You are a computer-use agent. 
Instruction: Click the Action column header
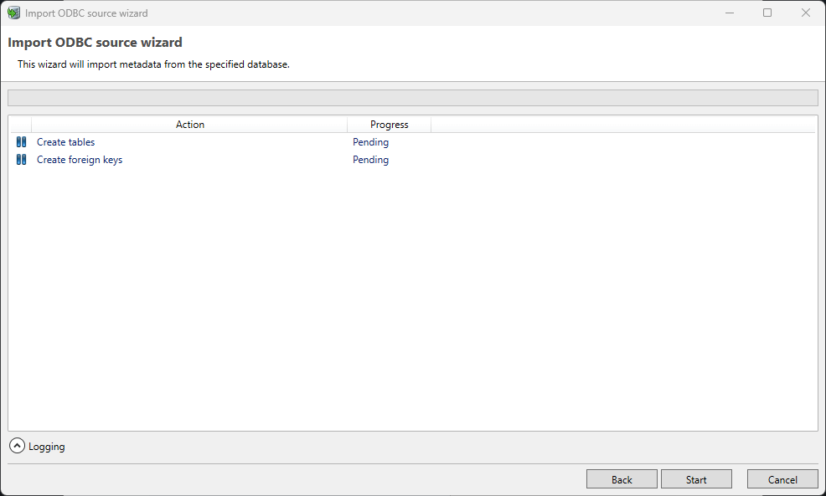pyautogui.click(x=190, y=124)
